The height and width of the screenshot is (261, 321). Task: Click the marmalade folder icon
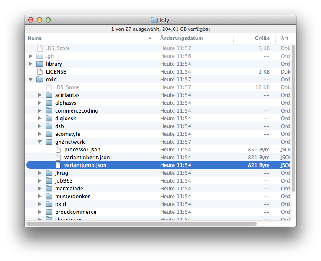(49, 188)
